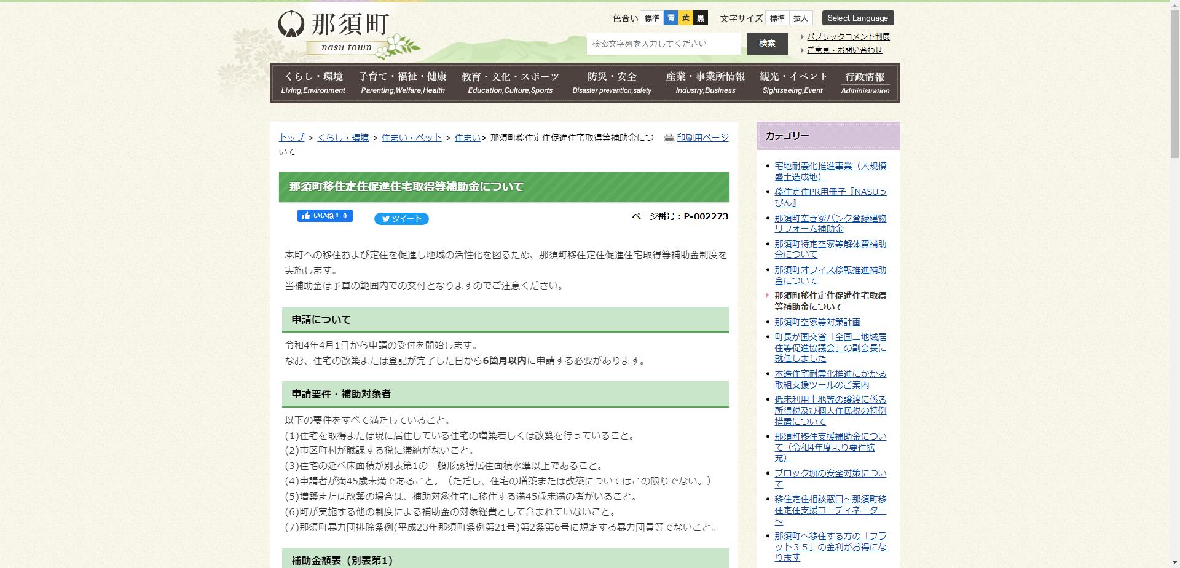Open the 子育て・福祉・健康 menu
The image size is (1180, 568).
click(403, 83)
